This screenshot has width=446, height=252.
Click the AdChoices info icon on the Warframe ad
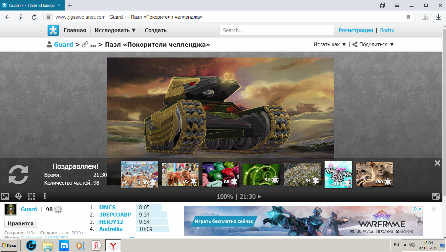pyautogui.click(x=415, y=209)
